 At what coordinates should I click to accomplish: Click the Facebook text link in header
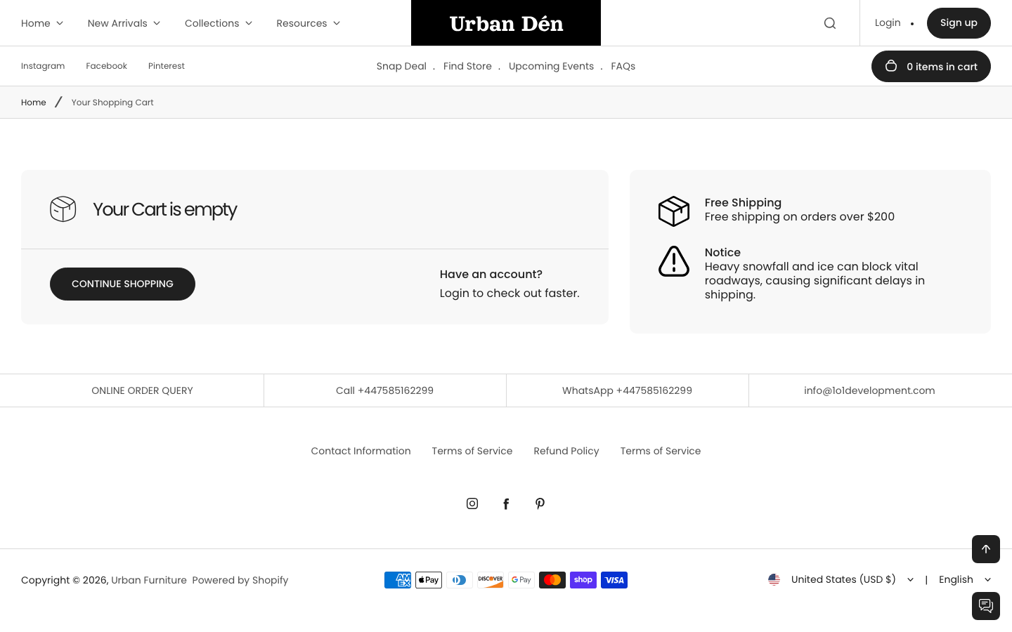106,66
